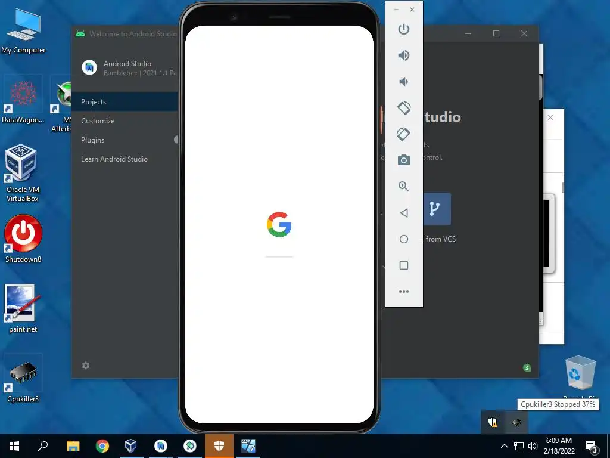Click the Windows Security tray overflow icon
Image resolution: width=610 pixels, height=458 pixels.
coord(493,422)
